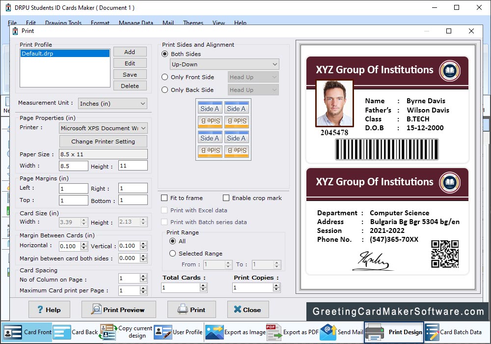Viewport: 491px width, 344px height.
Task: Click Export as Image icon
Action: 214,332
